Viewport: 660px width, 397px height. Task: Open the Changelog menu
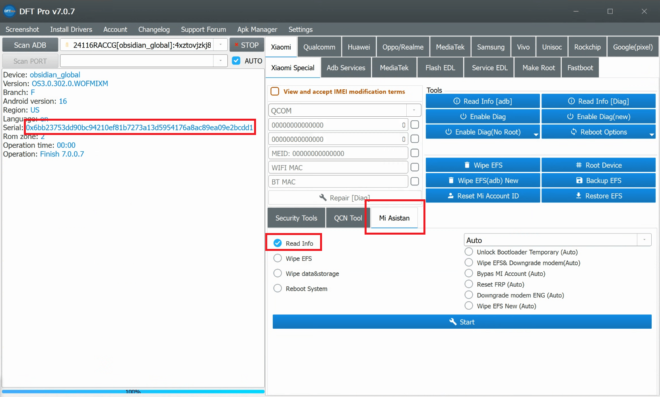154,29
